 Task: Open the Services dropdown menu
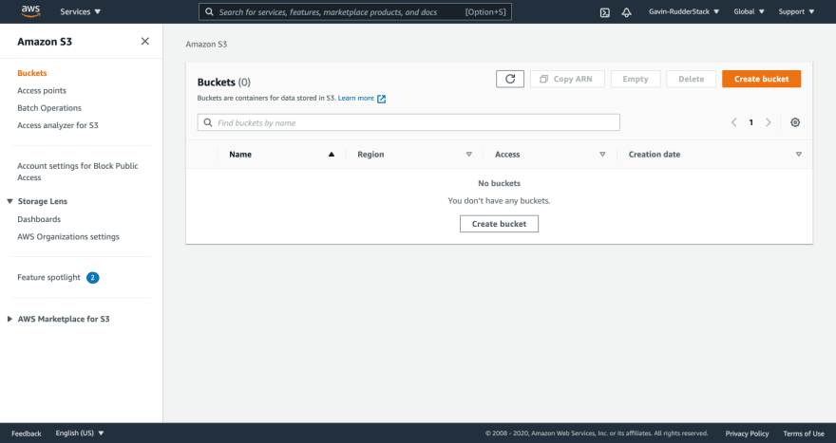80,12
